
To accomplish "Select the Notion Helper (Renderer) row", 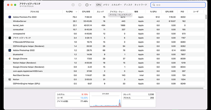I will point(104,63).
